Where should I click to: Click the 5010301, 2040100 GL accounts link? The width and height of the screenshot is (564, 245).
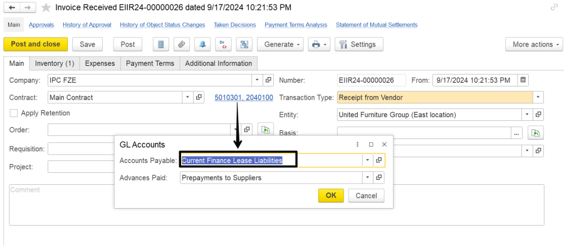click(244, 98)
